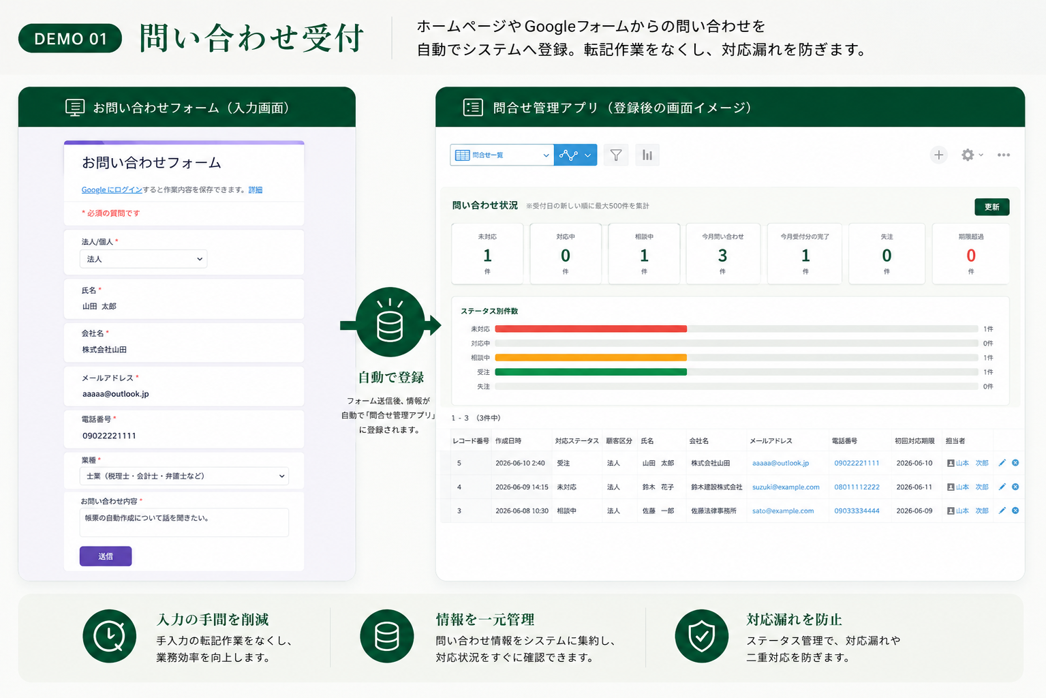Click the 未対応 red status bar
1046x698 pixels.
click(591, 329)
